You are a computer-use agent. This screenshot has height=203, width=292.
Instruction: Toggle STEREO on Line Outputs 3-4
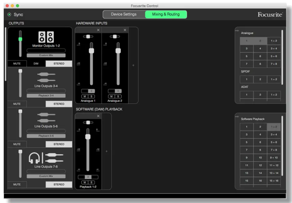click(x=59, y=104)
